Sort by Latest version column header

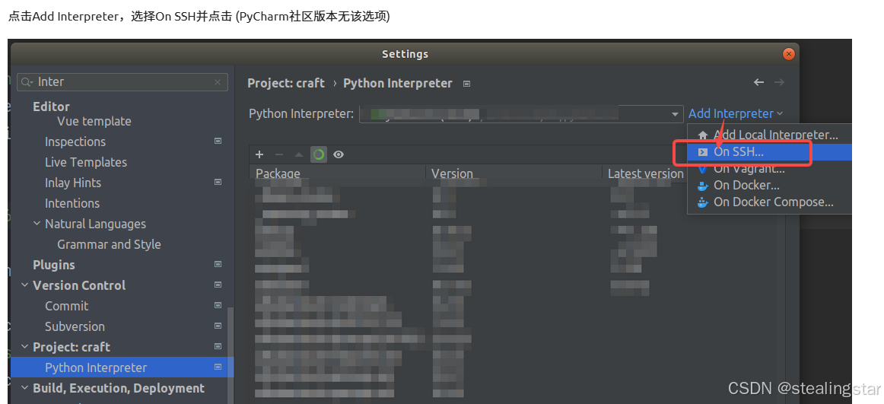[x=646, y=173]
